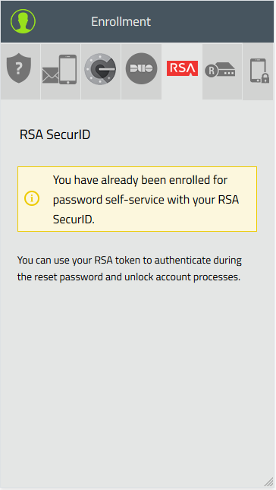Click the yellow info icon in alert
Image resolution: width=276 pixels, height=490 pixels.
coord(32,198)
